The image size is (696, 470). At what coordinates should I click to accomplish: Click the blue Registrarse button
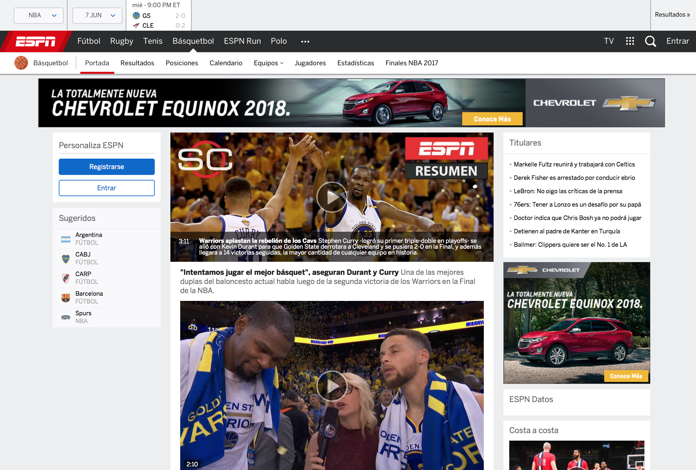pyautogui.click(x=107, y=167)
